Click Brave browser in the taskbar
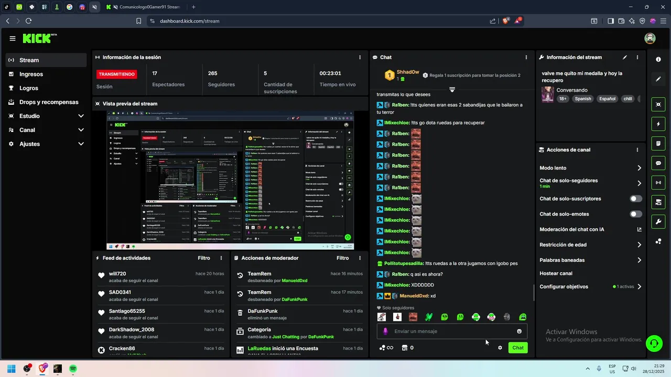The image size is (671, 377). point(42,369)
